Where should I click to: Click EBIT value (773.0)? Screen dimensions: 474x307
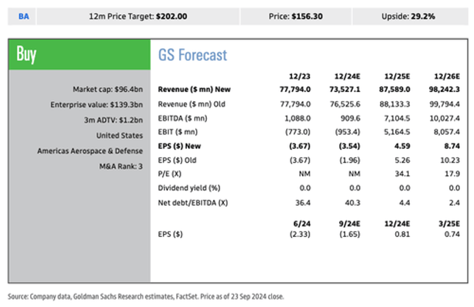tap(298, 132)
